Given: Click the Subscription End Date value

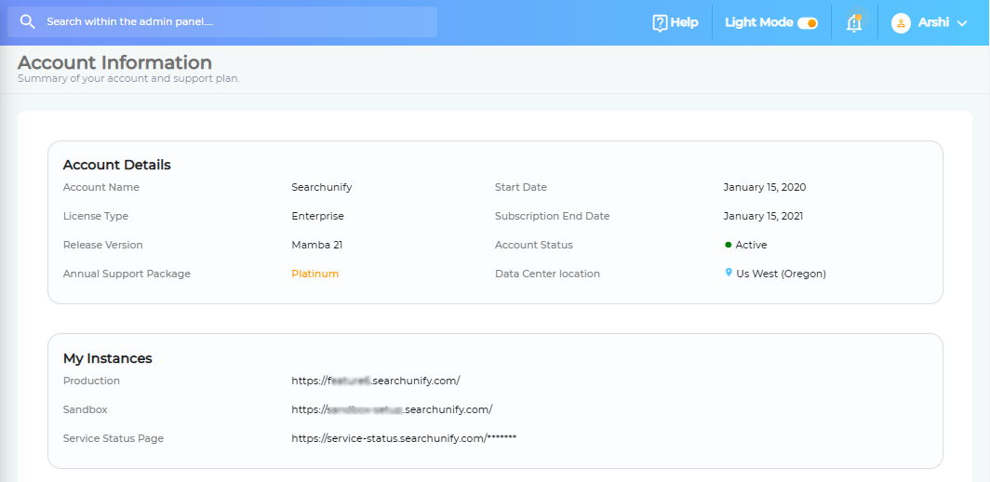Looking at the screenshot, I should [x=762, y=216].
